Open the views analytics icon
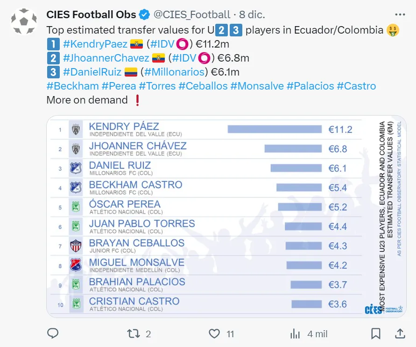The image size is (416, 347). pyautogui.click(x=295, y=333)
